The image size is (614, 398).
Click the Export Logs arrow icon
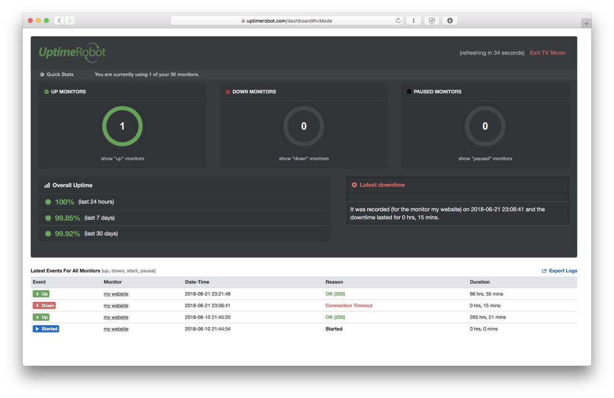click(x=544, y=271)
